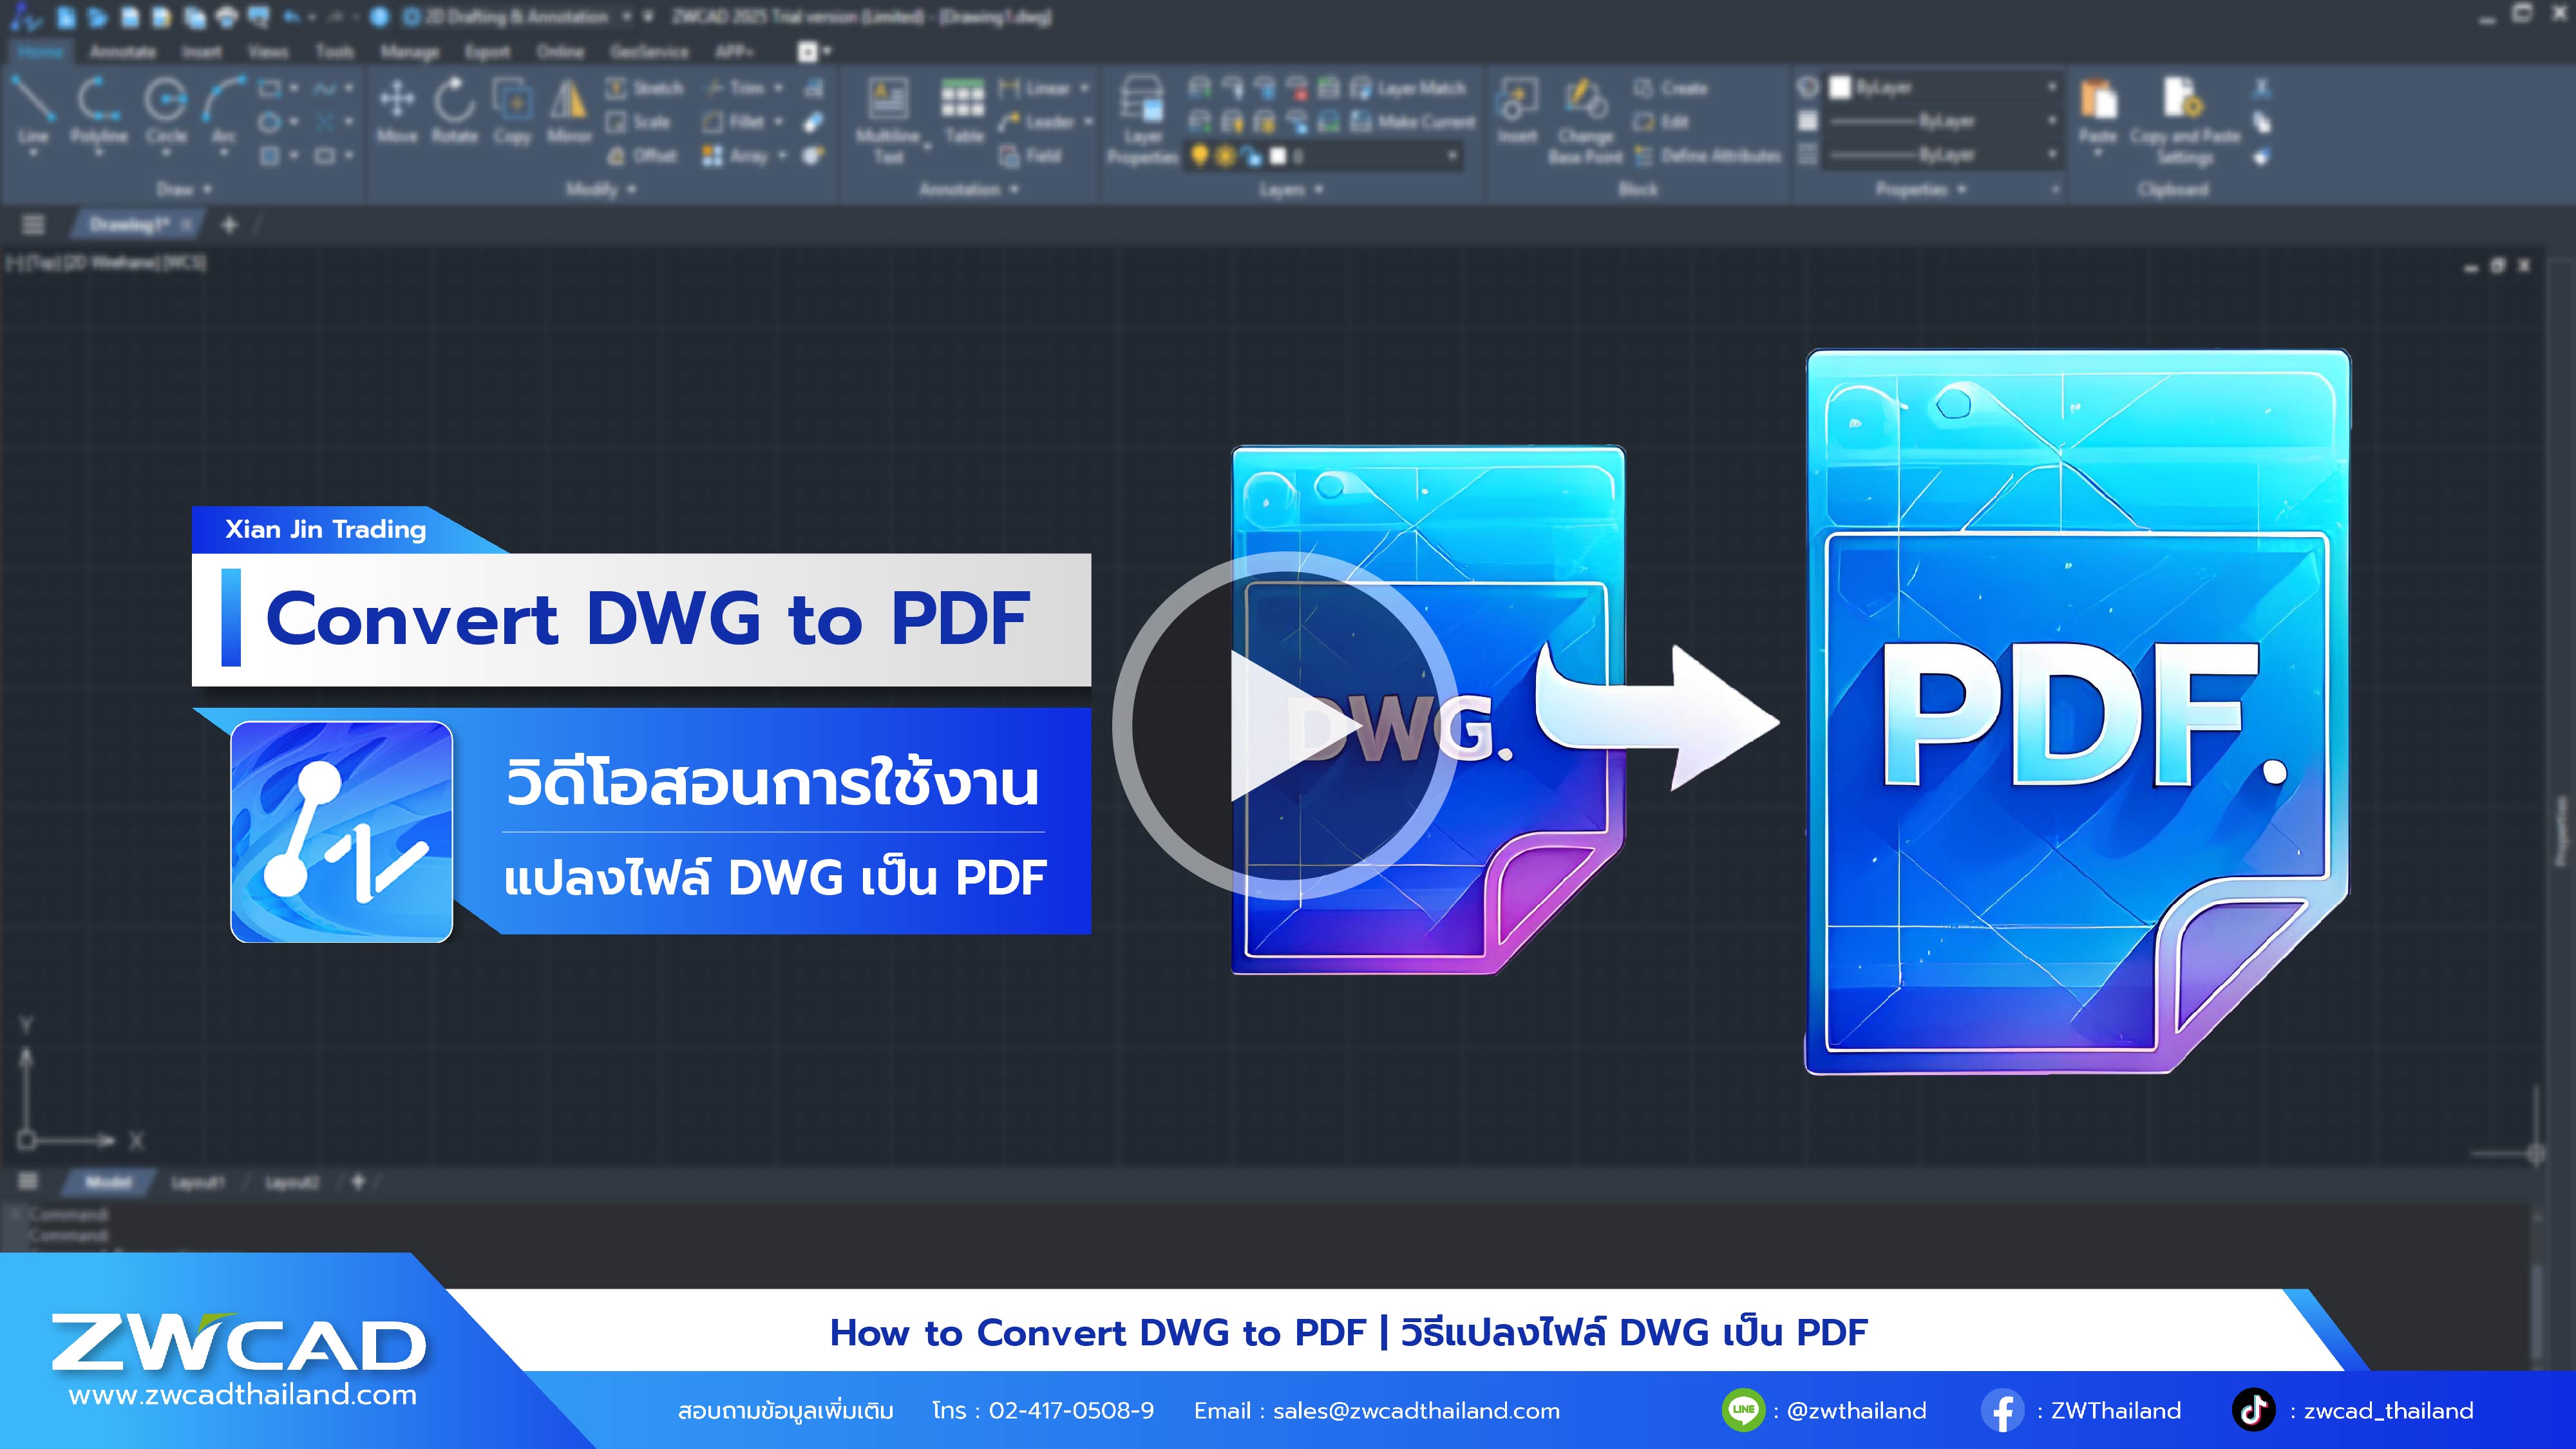This screenshot has width=2576, height=1449.
Task: Toggle layer lock icon in layer list
Action: point(1251,156)
